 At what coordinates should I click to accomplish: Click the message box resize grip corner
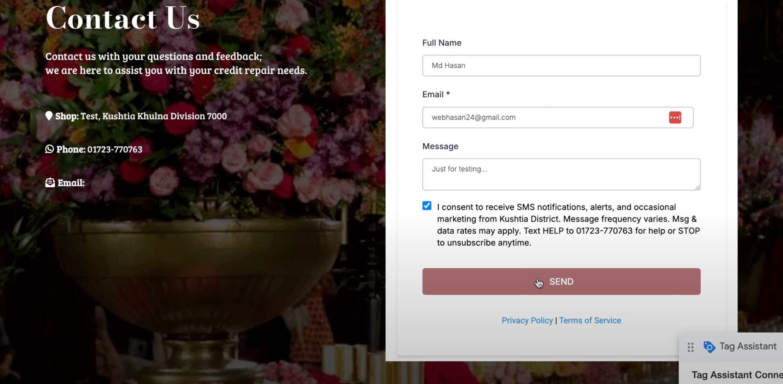697,187
